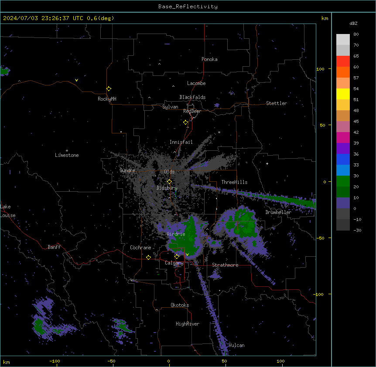The image size is (376, 367).
Task: Click the Banff label
Action: click(54, 247)
